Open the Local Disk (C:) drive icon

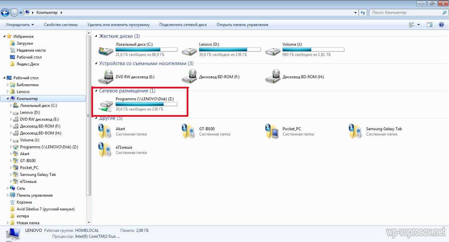(106, 51)
